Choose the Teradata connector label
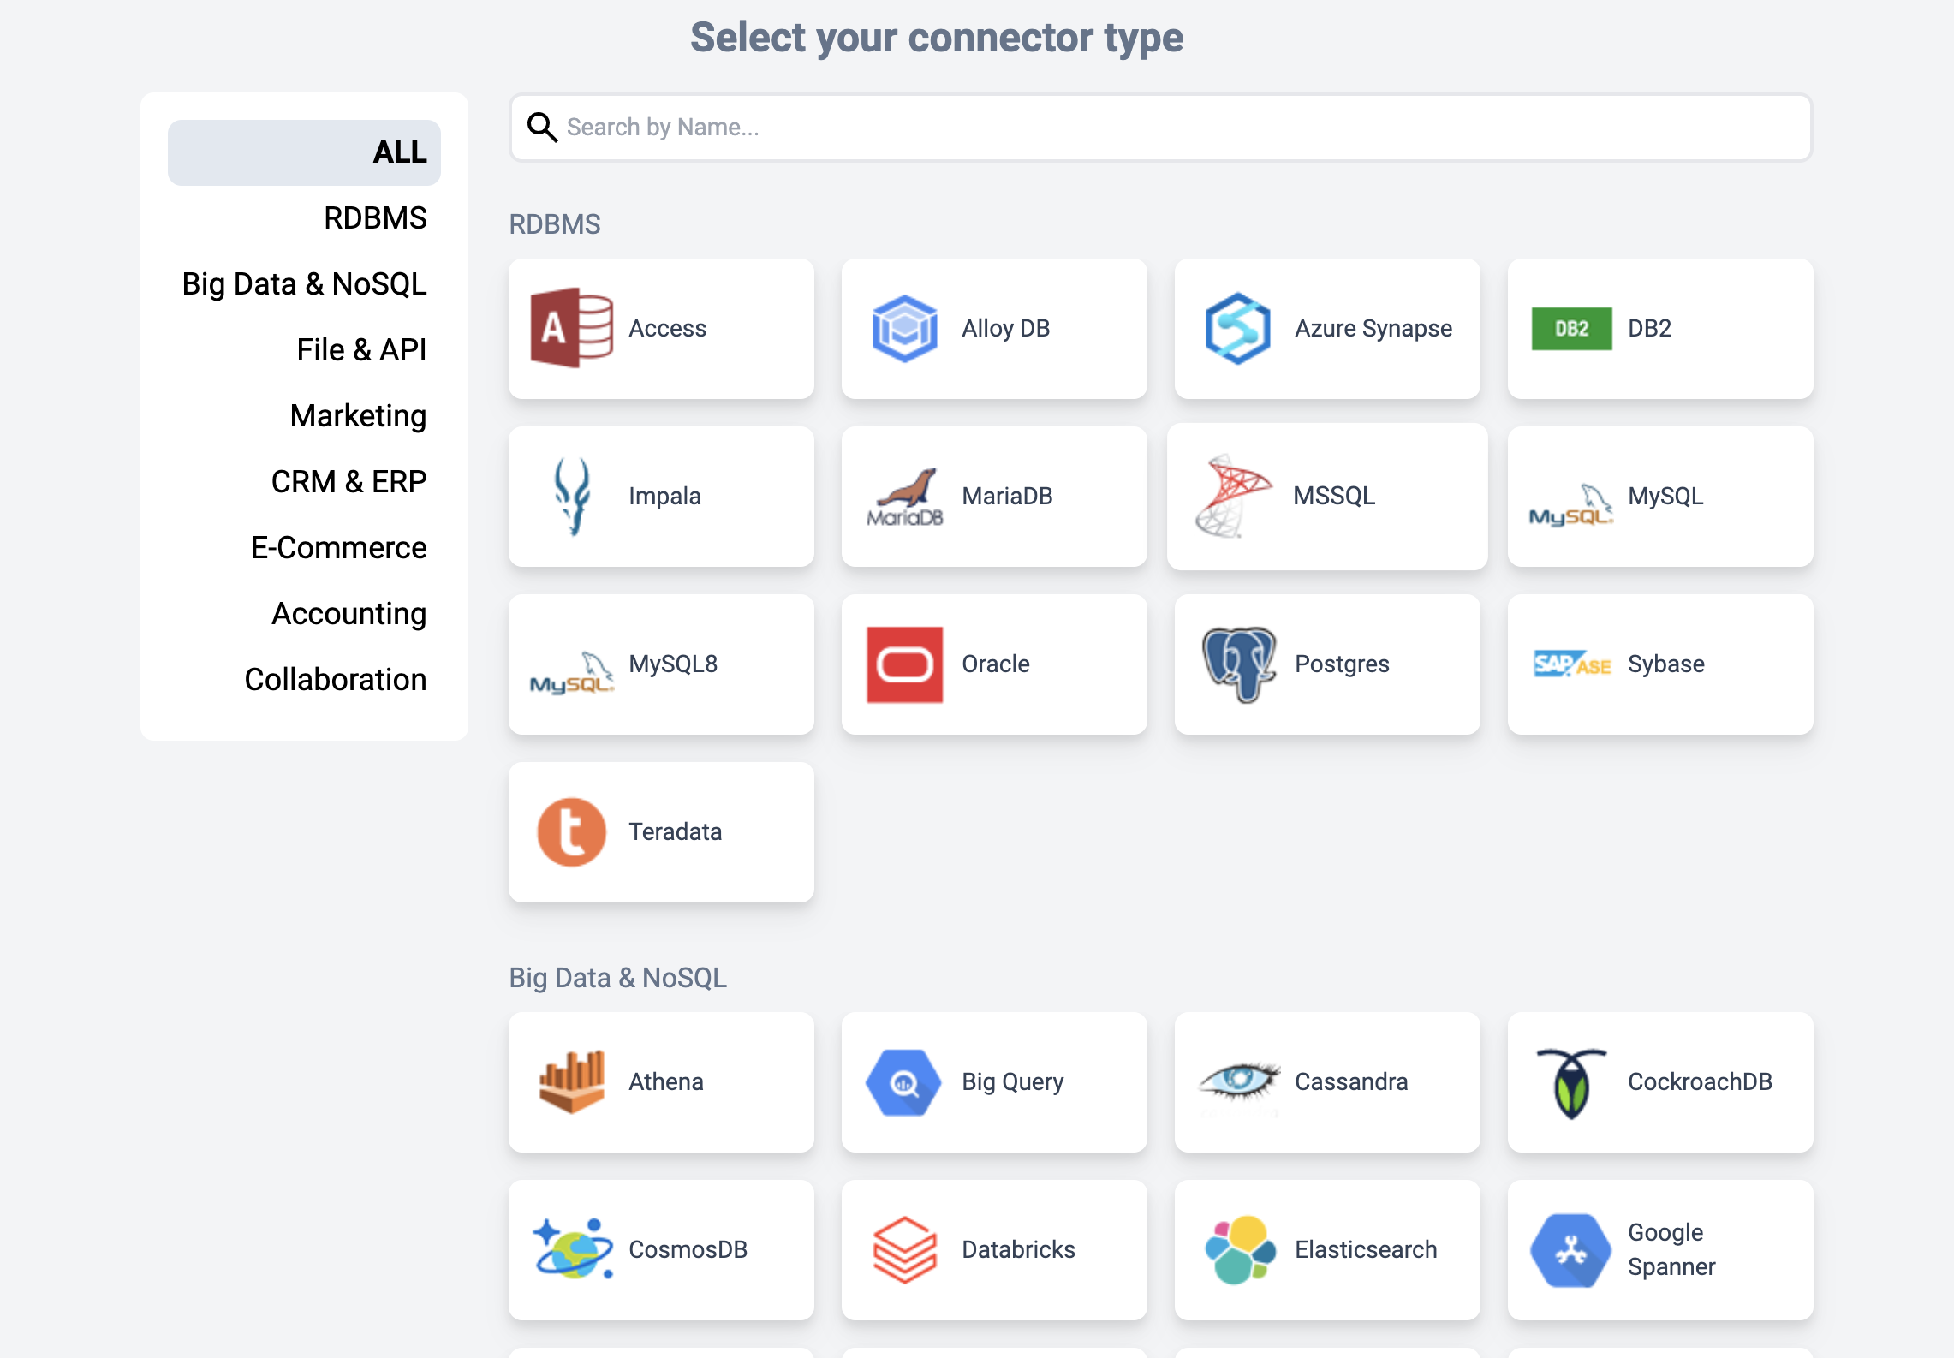 675,832
